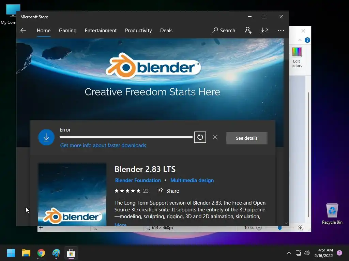
Task: Switch to Paint from the taskbar
Action: 56,253
